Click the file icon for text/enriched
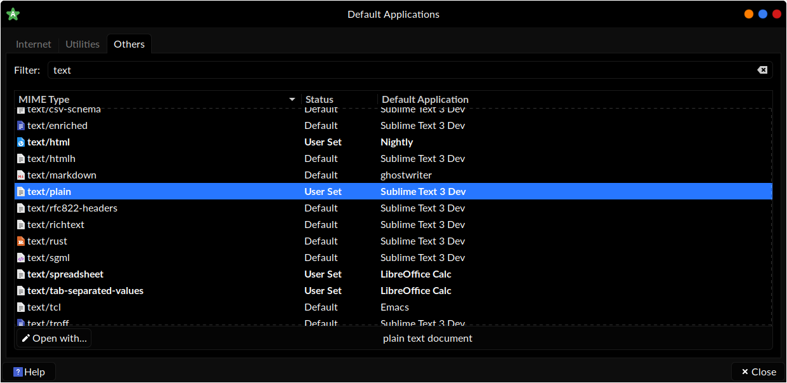Image resolution: width=787 pixels, height=383 pixels. click(x=21, y=126)
